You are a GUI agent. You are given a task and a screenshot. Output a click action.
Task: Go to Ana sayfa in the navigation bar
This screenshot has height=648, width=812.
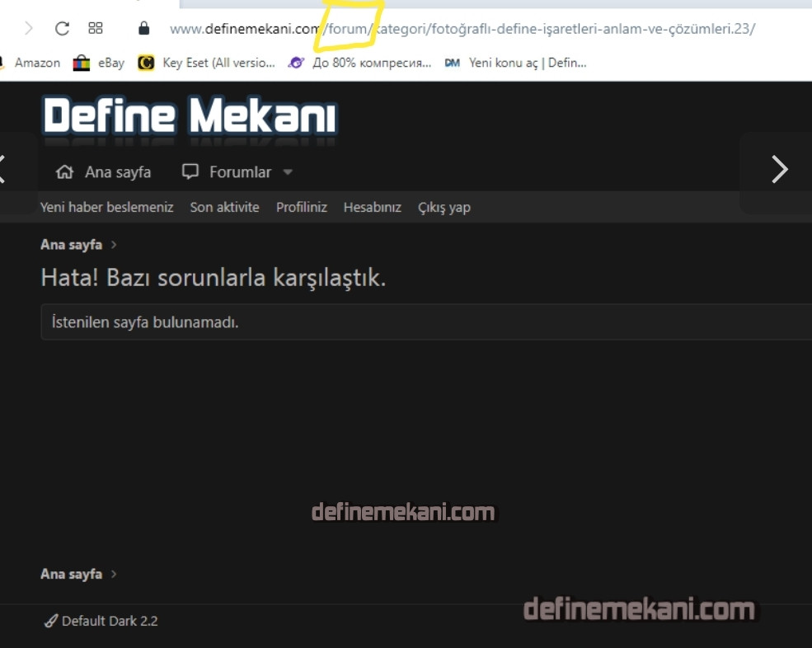[x=104, y=172]
